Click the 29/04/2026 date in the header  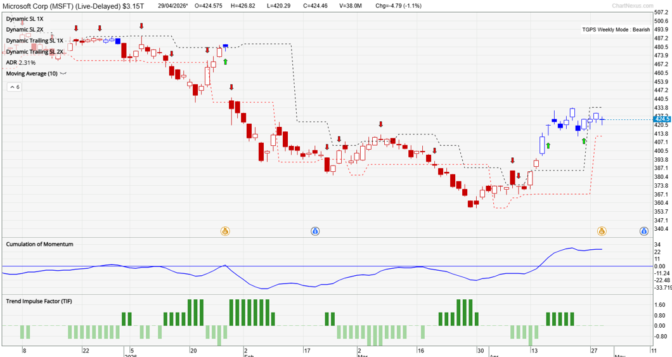(172, 6)
